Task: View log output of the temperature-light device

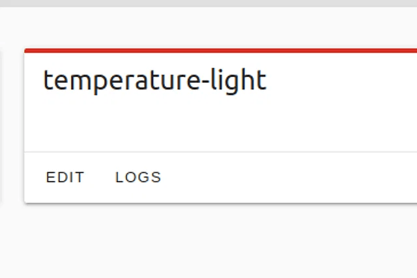Action: pos(138,177)
